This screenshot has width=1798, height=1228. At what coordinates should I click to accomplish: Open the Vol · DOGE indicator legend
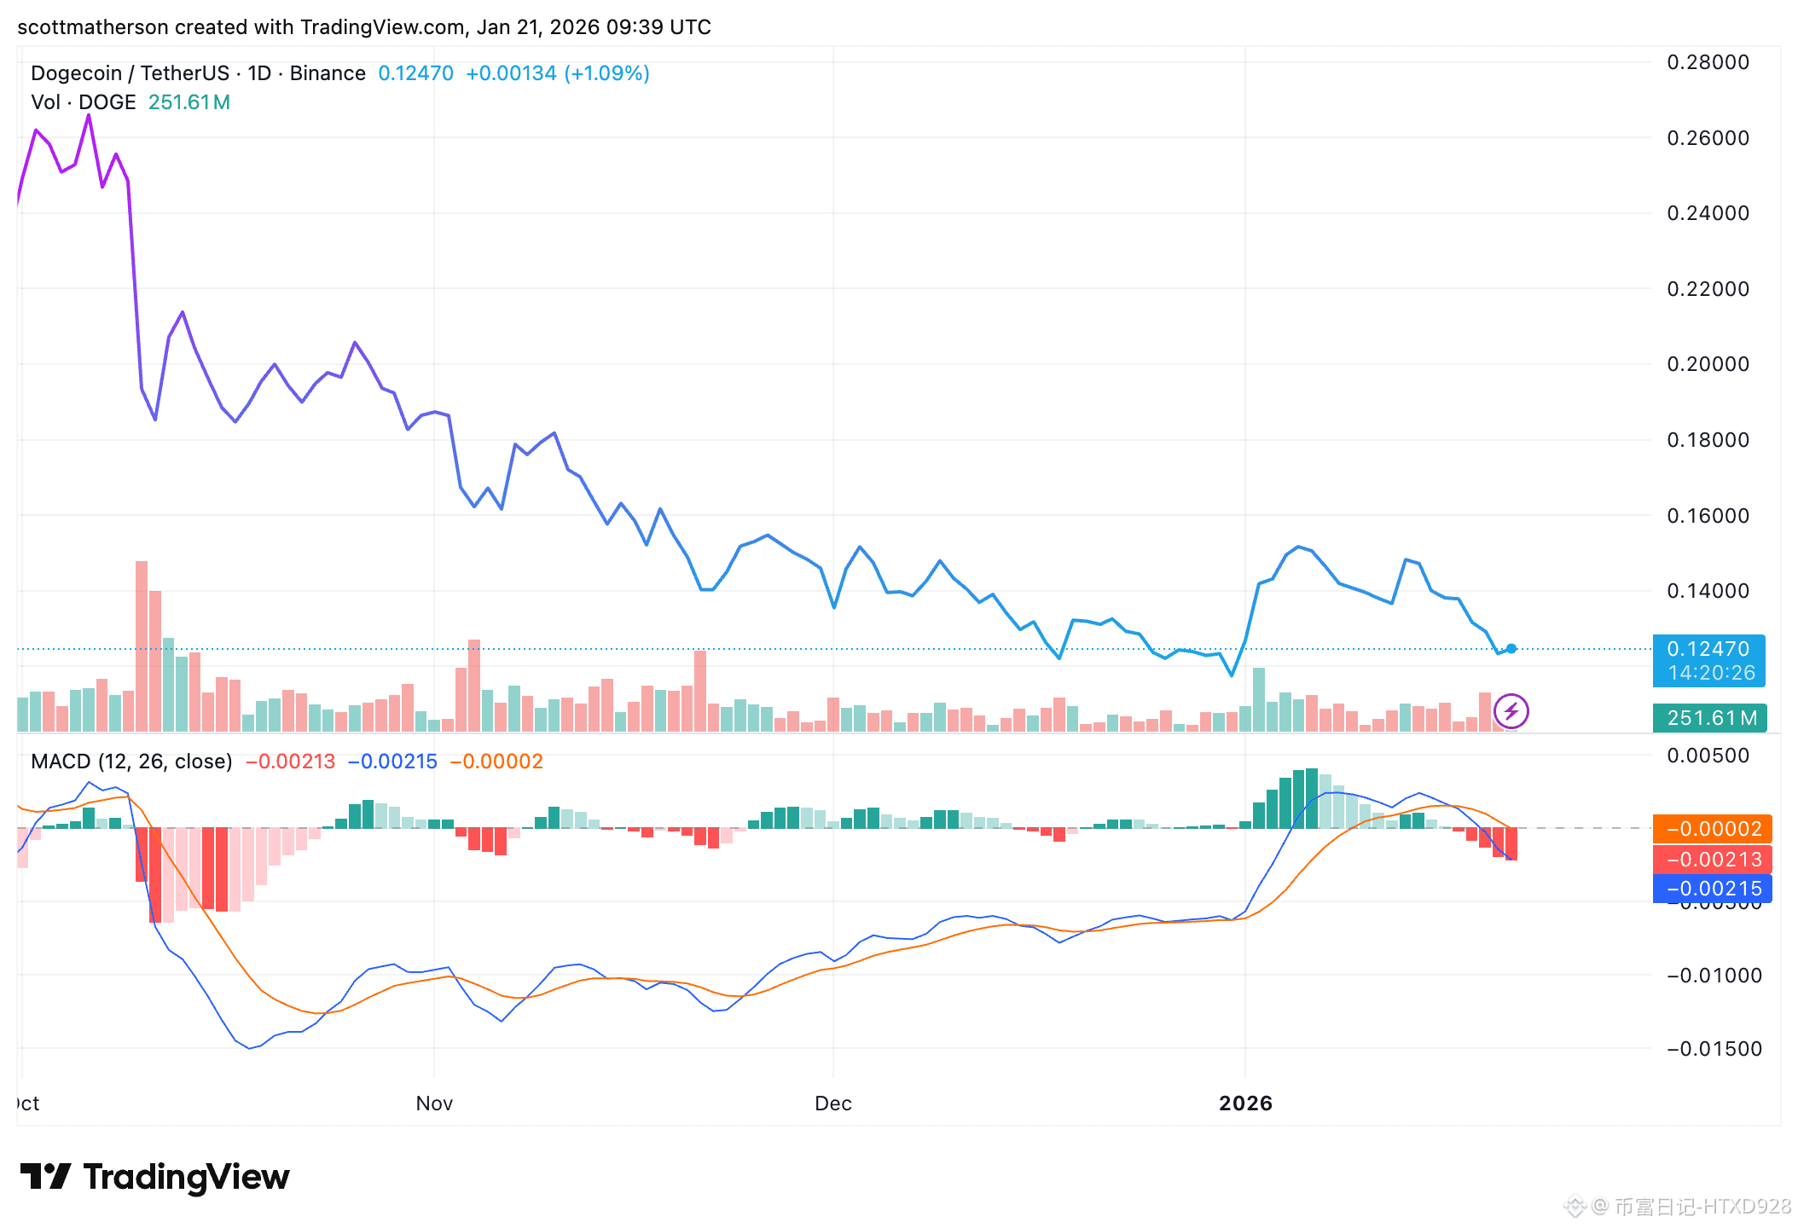pos(84,102)
